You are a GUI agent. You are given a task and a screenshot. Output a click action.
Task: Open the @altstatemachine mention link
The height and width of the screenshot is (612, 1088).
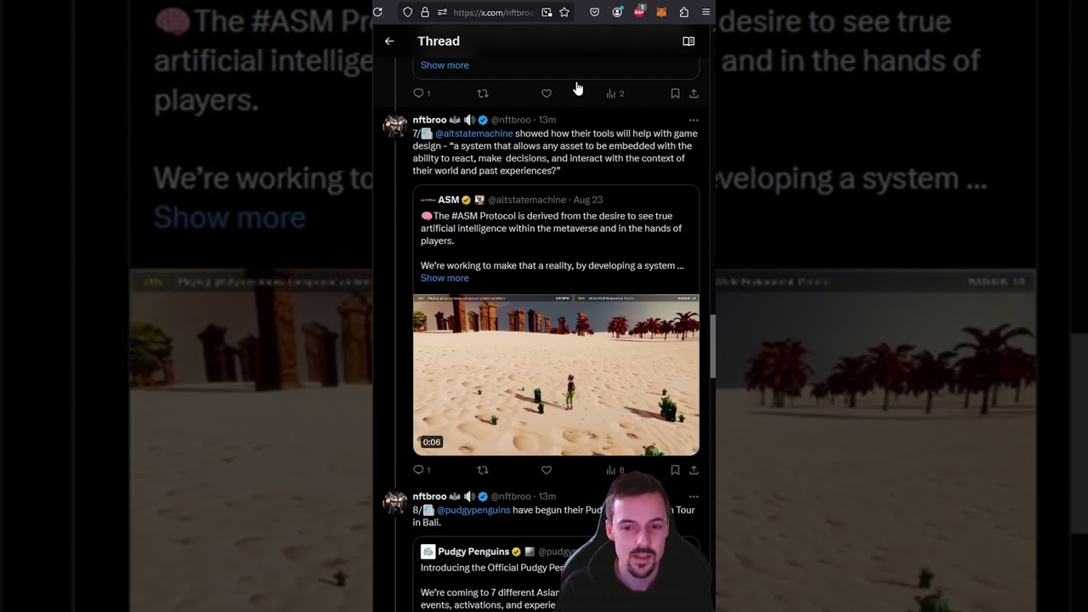[x=474, y=133]
